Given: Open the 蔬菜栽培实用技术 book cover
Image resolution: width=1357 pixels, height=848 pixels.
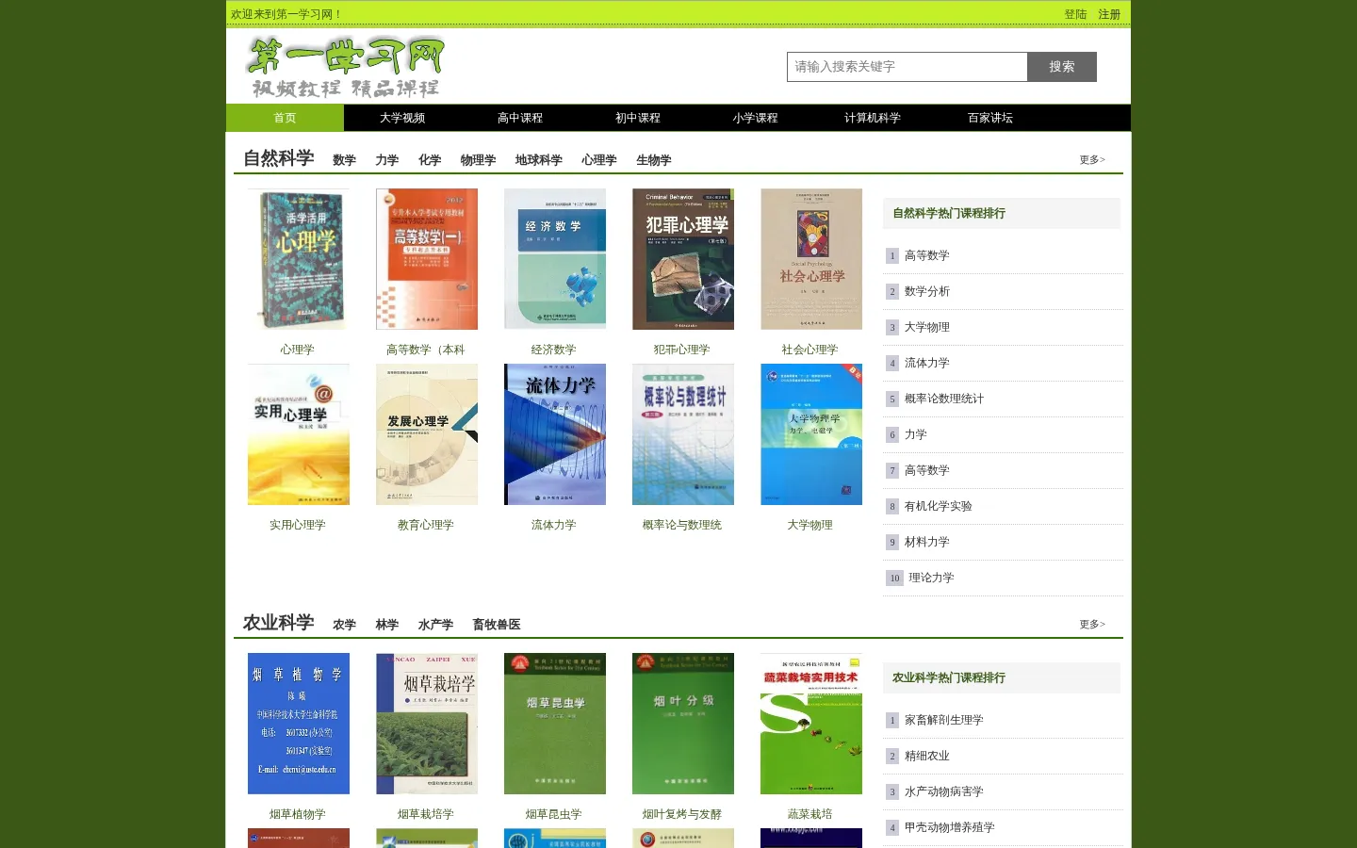Looking at the screenshot, I should coord(811,724).
